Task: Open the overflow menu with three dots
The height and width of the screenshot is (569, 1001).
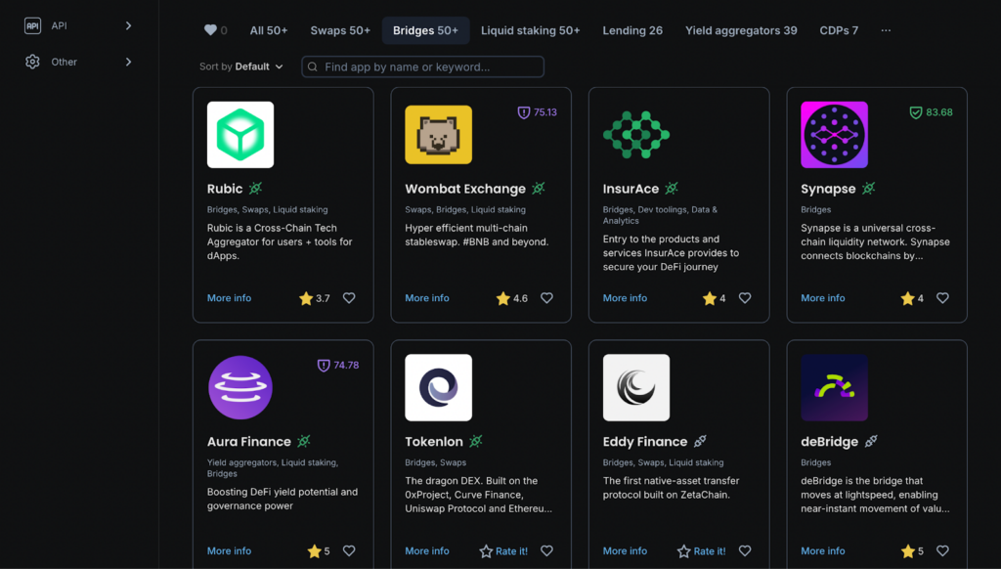Action: click(886, 30)
